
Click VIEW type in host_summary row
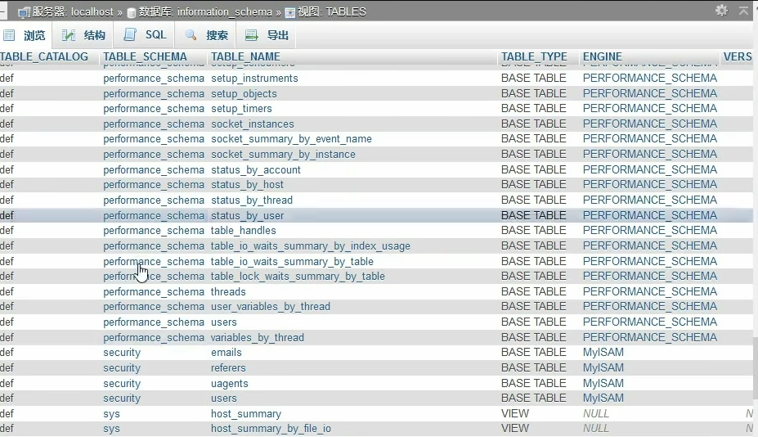pyautogui.click(x=515, y=414)
